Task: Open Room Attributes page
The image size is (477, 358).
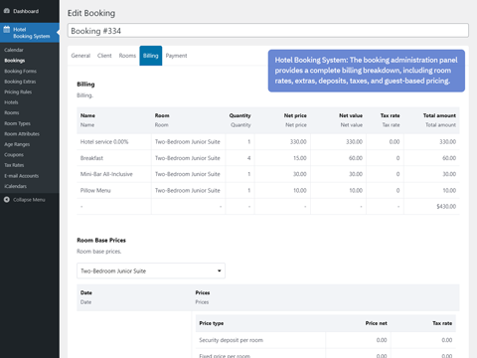Action: (x=22, y=134)
